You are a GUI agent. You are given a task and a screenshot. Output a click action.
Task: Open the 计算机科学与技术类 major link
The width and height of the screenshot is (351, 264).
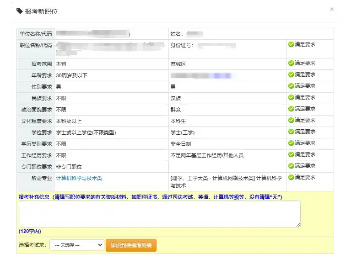[x=79, y=178]
